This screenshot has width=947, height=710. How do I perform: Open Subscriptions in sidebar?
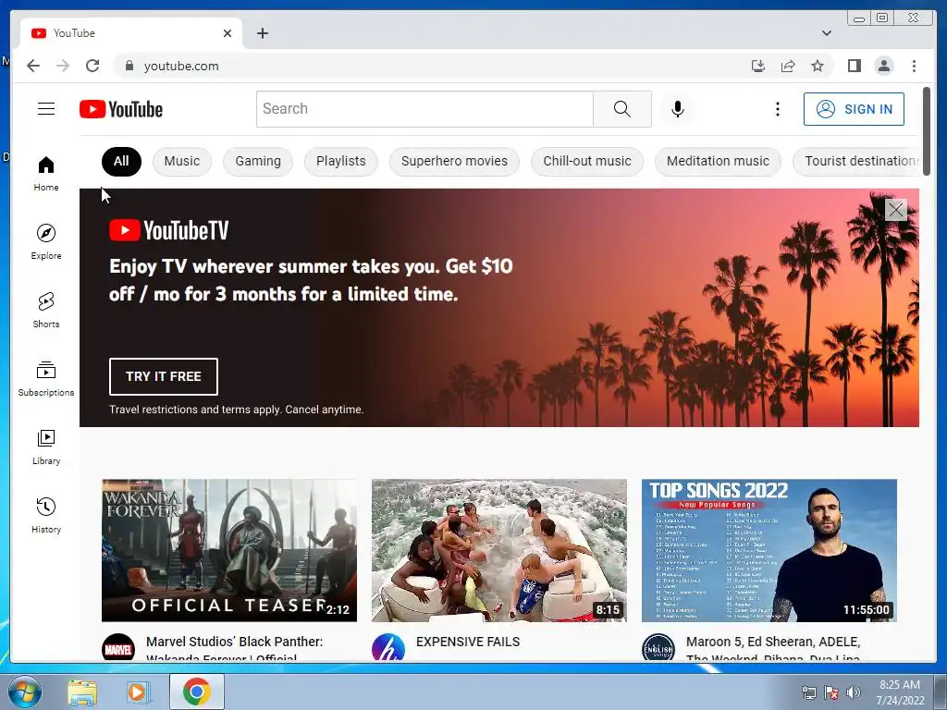[46, 378]
